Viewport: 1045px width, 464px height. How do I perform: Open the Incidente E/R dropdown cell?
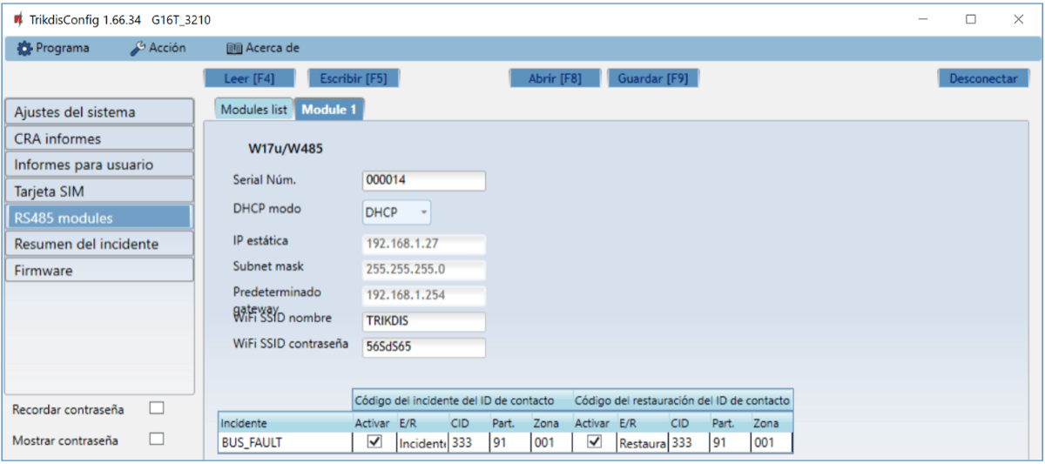(x=421, y=443)
